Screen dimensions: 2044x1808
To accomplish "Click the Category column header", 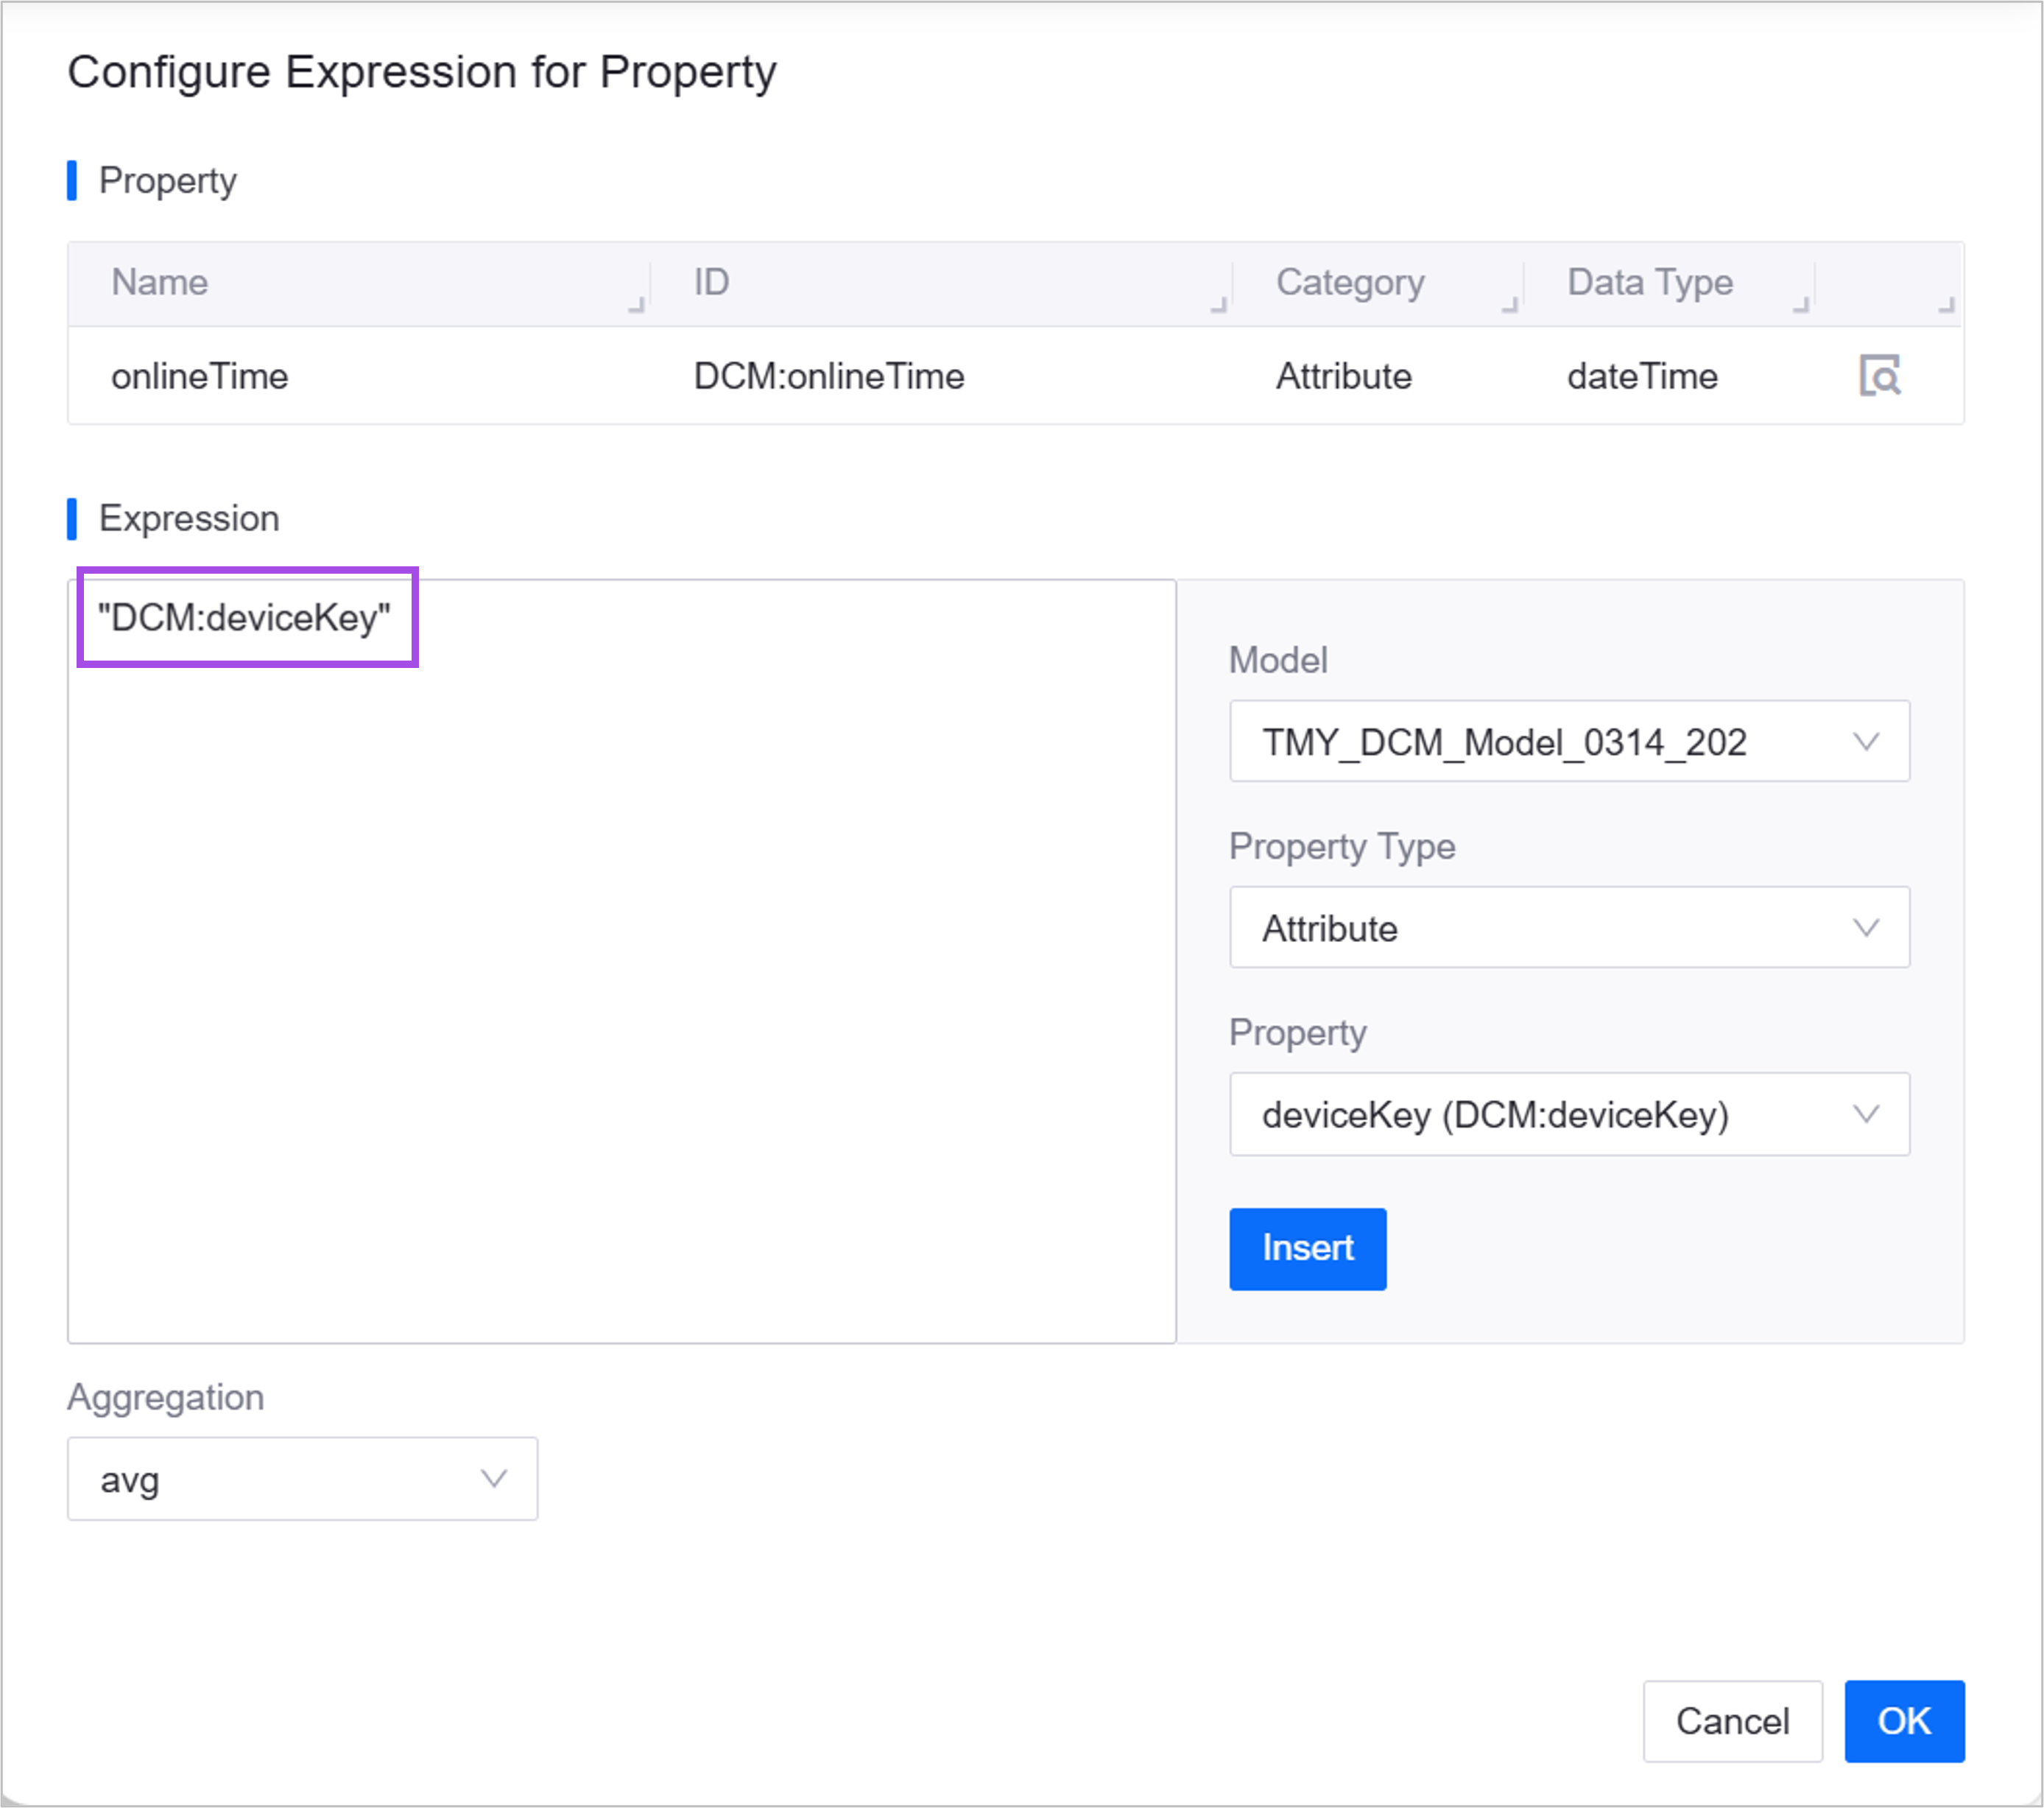I will (1349, 283).
